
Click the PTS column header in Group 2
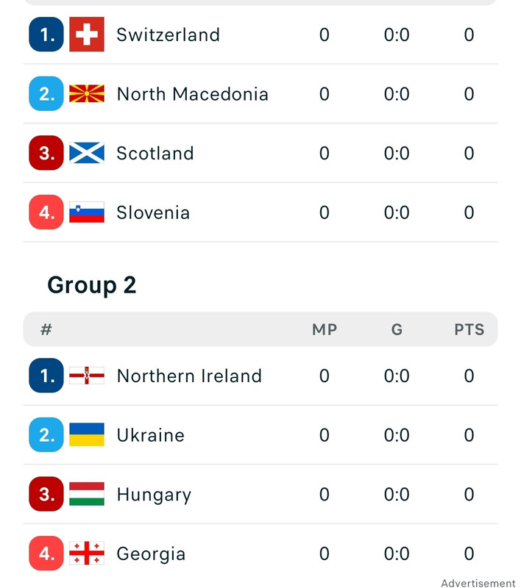coord(469,329)
